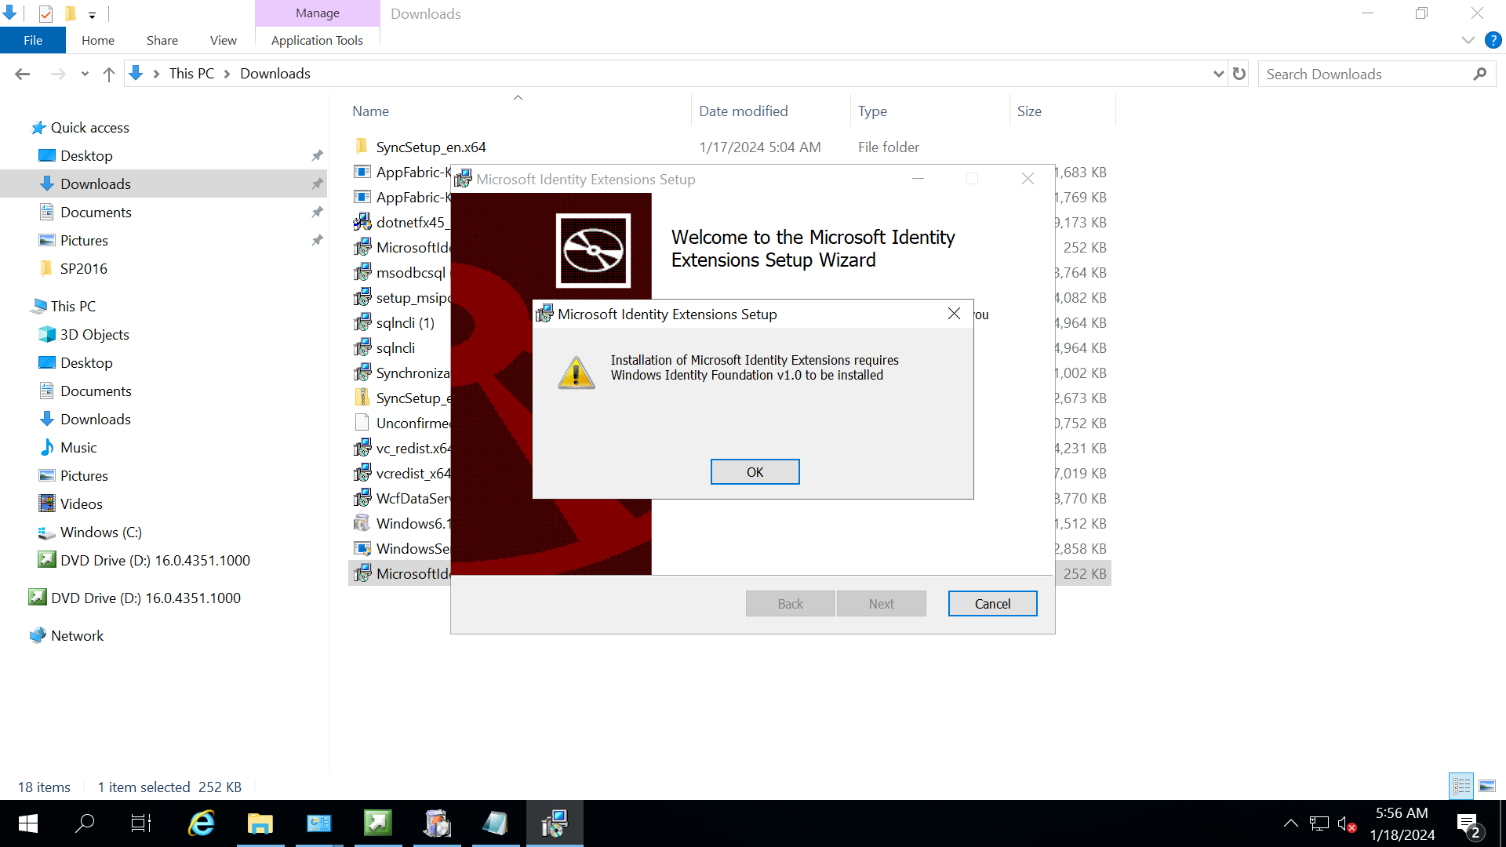
Task: Select the dotnetfx45 installer file icon
Action: 362,222
